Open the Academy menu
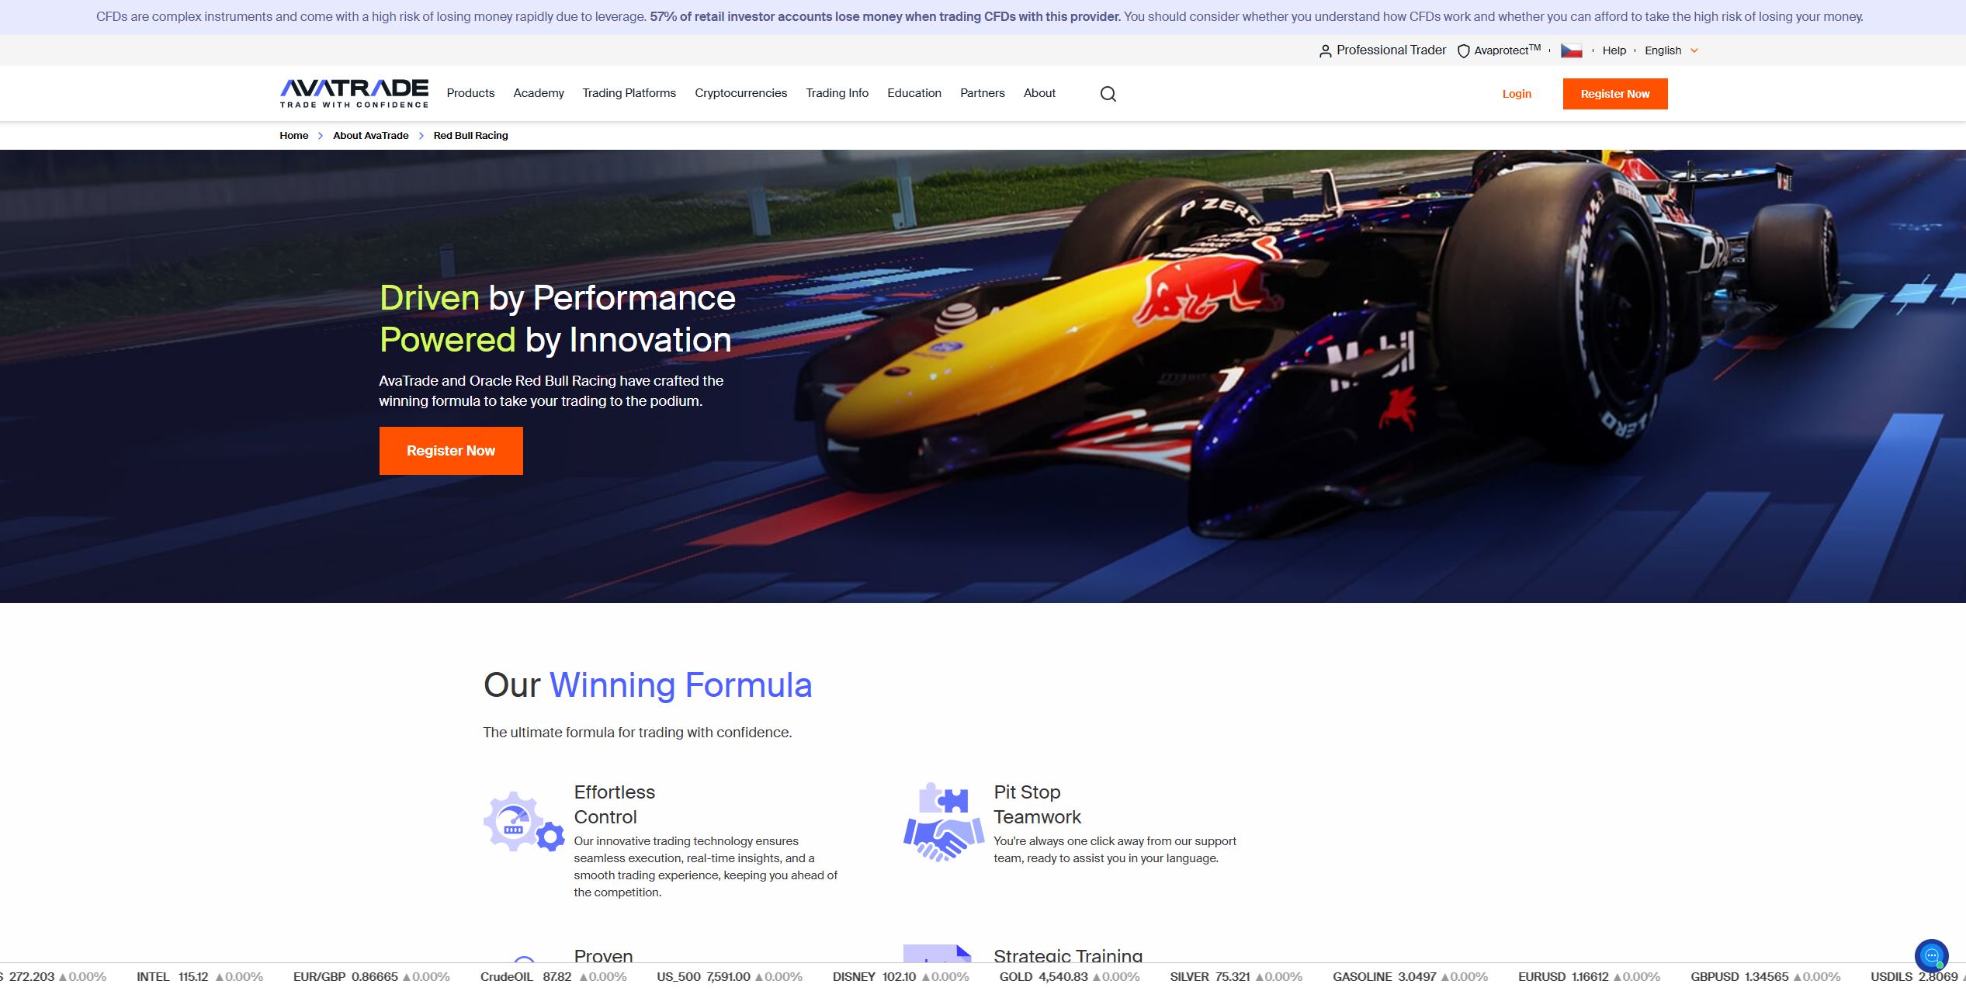 pos(539,93)
